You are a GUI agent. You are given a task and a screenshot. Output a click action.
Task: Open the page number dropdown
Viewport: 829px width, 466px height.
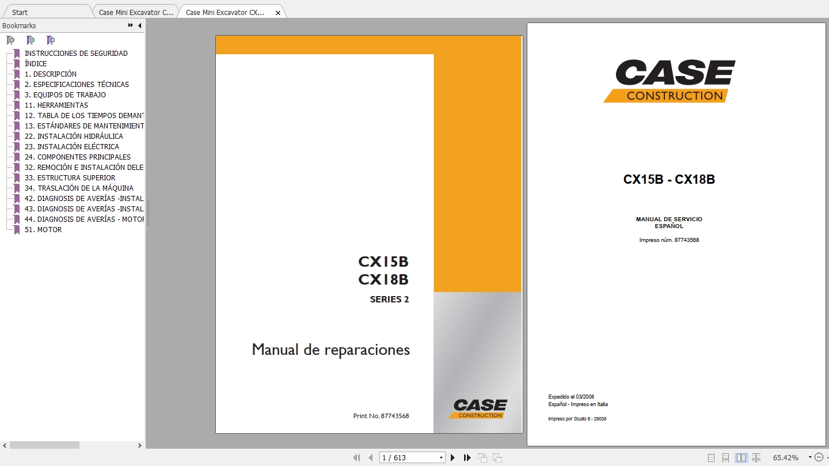(442, 458)
